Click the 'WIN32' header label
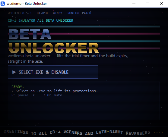The width and height of the screenshot is (168, 137). pyautogui.click(x=58, y=13)
